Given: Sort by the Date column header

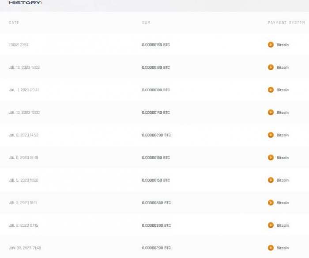Looking at the screenshot, I should click(x=14, y=22).
